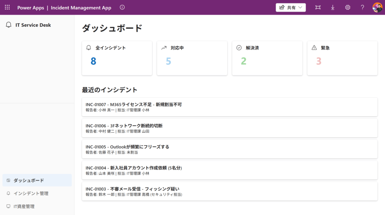Open the 緊急 summary card

coord(342,58)
